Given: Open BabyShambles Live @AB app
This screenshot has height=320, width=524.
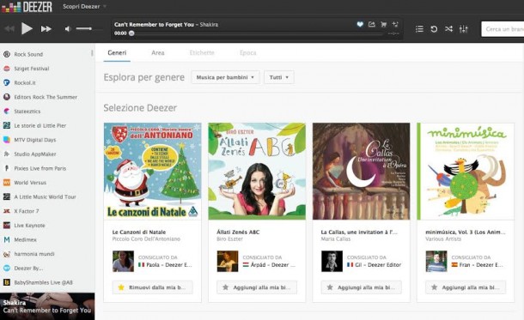Looking at the screenshot, I should [x=38, y=282].
